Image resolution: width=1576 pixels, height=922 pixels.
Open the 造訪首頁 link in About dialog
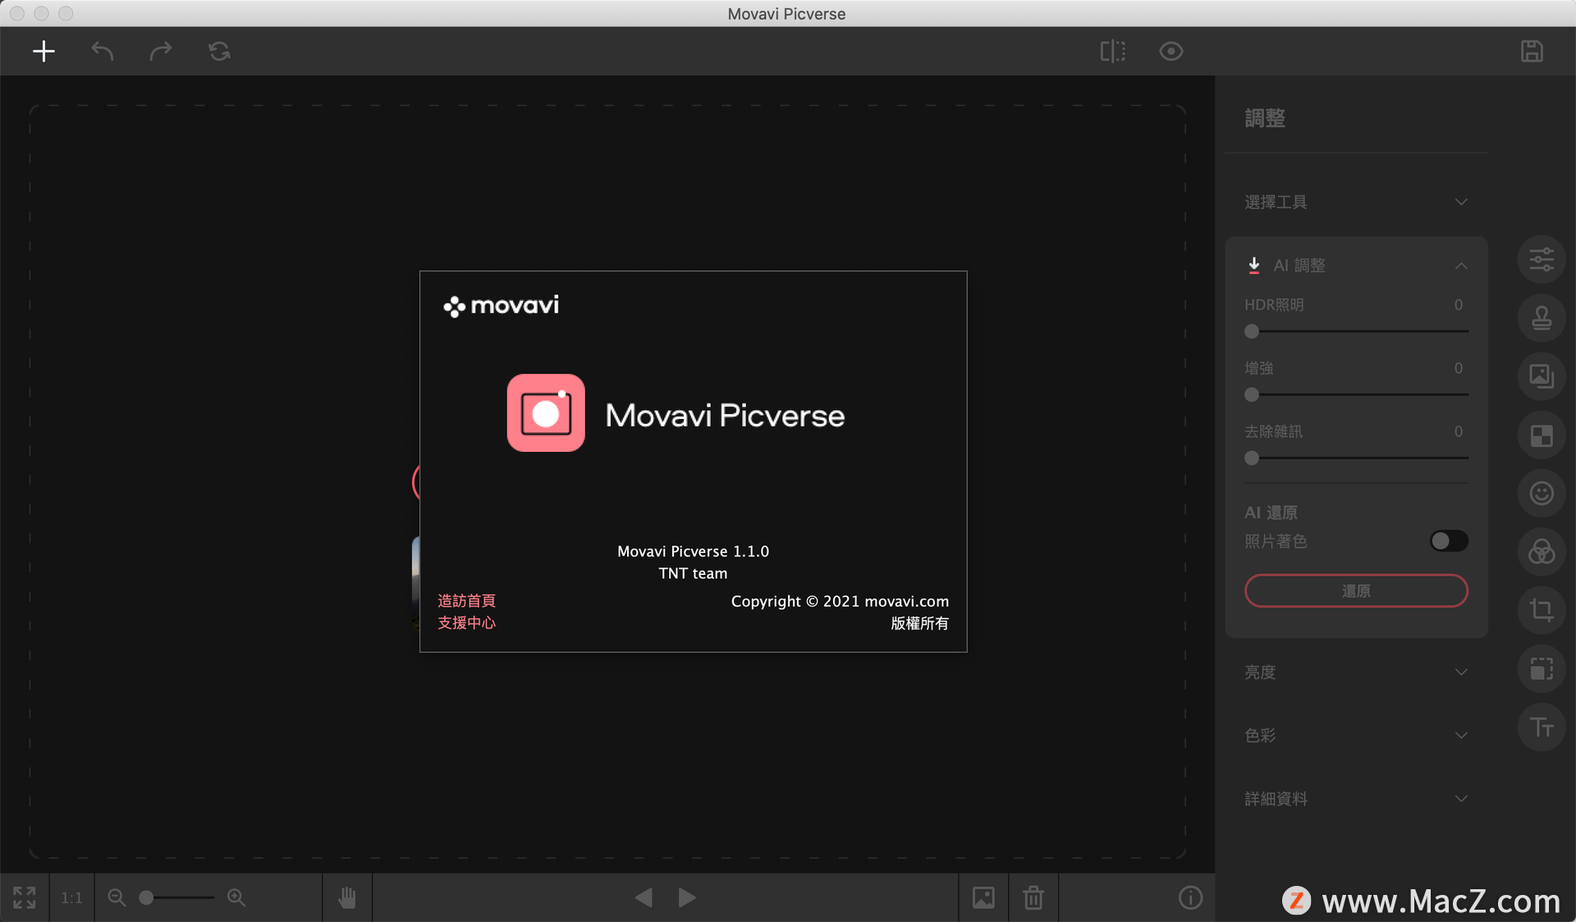click(466, 600)
